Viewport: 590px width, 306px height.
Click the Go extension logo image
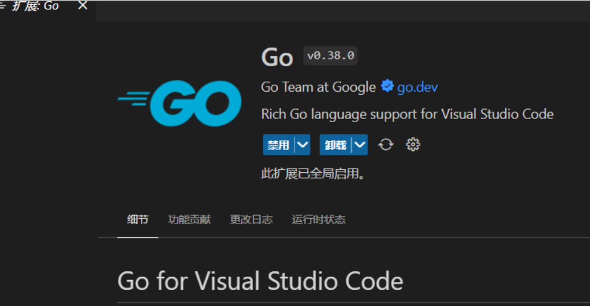point(179,103)
